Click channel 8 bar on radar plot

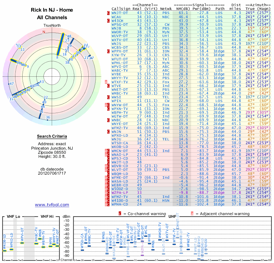pos(61,44)
